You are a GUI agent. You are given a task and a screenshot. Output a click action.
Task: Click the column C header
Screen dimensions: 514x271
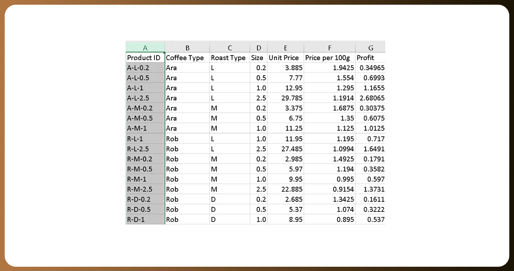230,47
